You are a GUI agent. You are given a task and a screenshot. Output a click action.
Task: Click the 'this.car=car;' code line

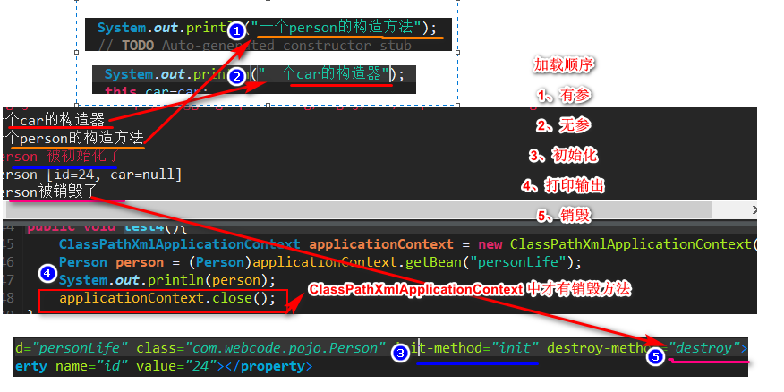(x=157, y=90)
